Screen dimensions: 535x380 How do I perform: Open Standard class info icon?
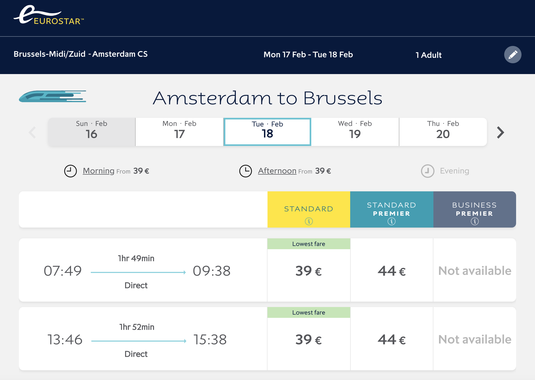309,221
